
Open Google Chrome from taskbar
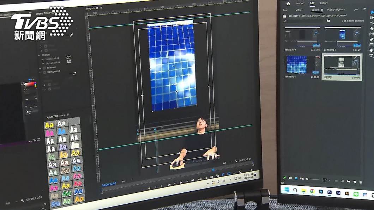[312, 191]
